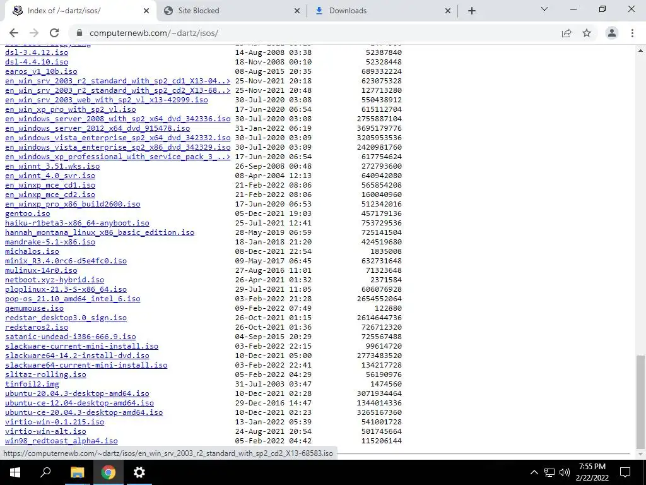Image resolution: width=646 pixels, height=485 pixels.
Task: Click the address bar URL
Action: click(x=154, y=33)
